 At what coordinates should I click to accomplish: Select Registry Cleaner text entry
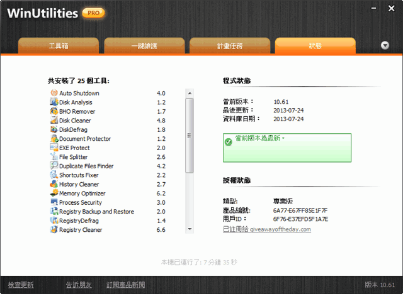point(81,230)
